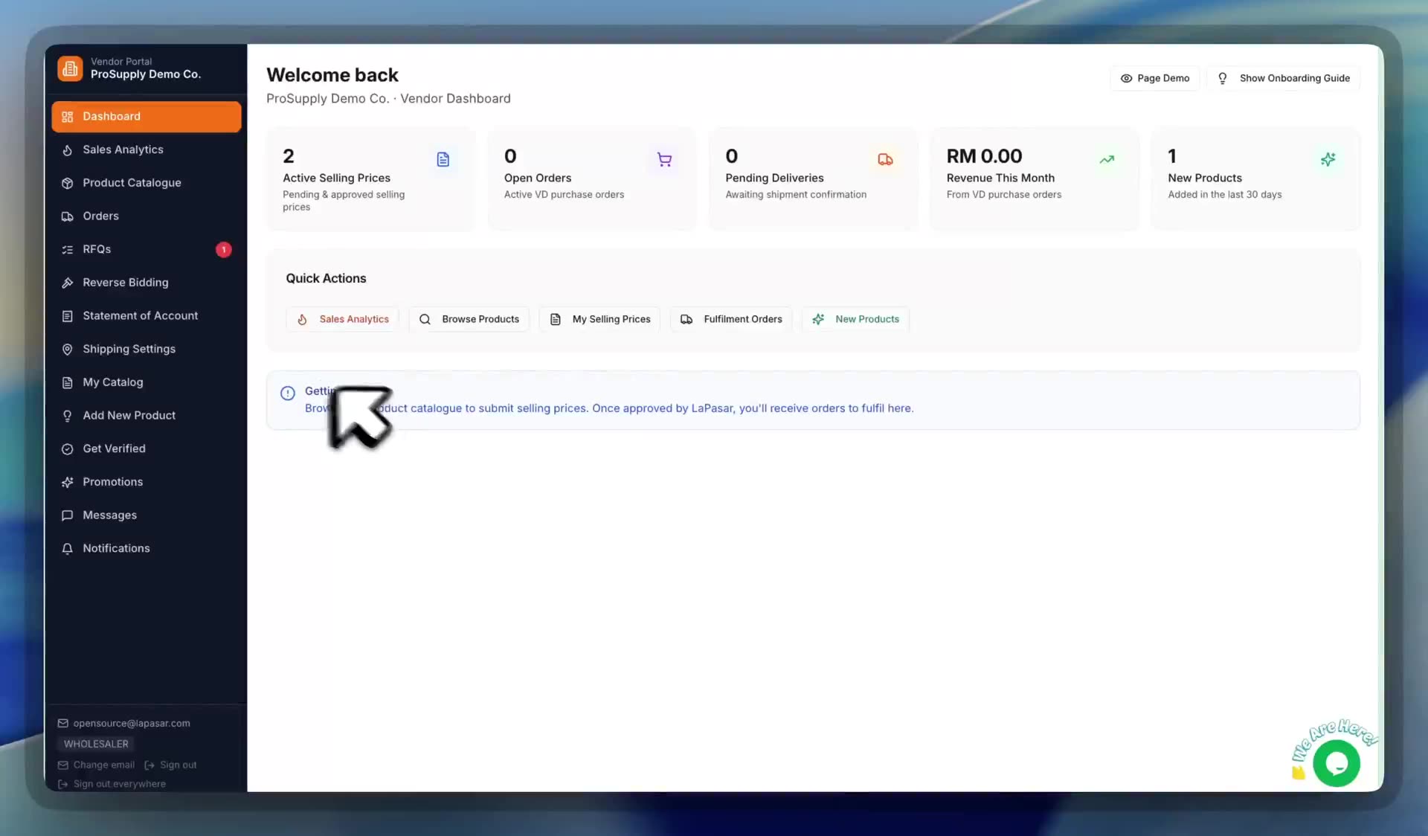Click the info icon in getting started banner
Screen dimensions: 1428x836
[x=288, y=393]
